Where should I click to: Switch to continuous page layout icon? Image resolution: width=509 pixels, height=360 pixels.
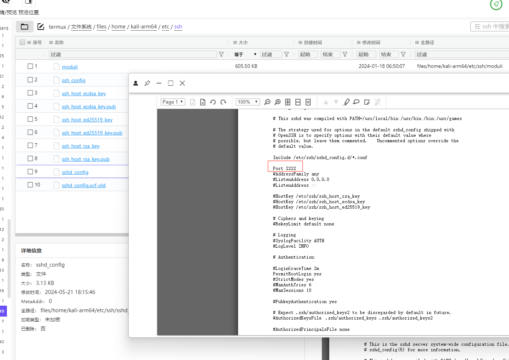[308, 102]
